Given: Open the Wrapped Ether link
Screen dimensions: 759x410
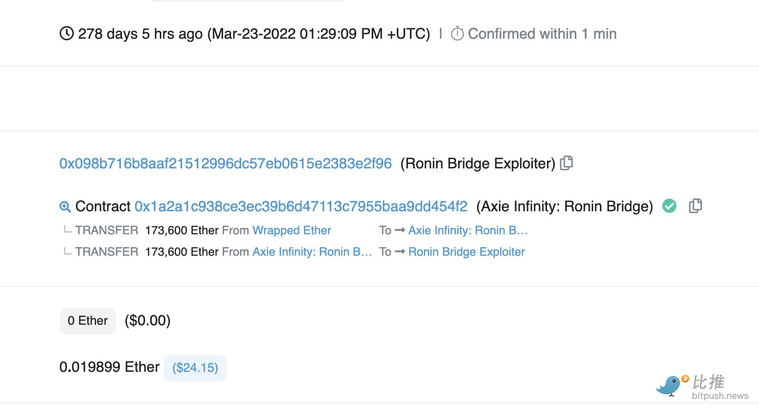Looking at the screenshot, I should tap(292, 231).
